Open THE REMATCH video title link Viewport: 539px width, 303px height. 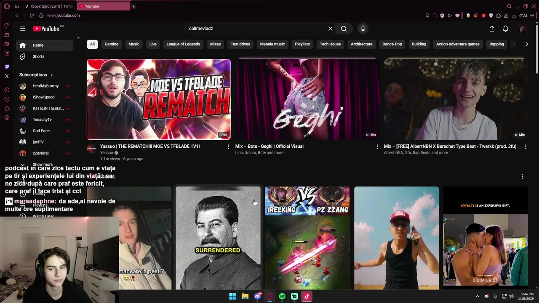pyautogui.click(x=150, y=146)
